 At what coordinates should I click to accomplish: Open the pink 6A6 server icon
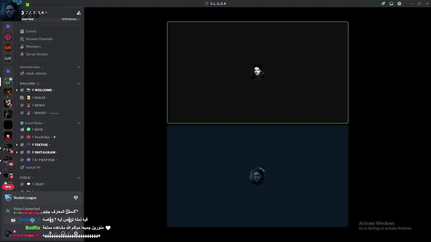[8, 37]
